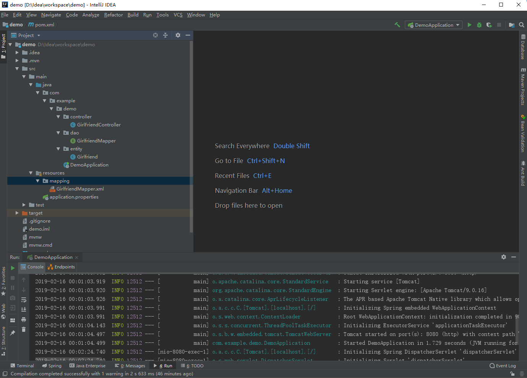Expand the .idea folder
The height and width of the screenshot is (378, 527).
coord(17,53)
